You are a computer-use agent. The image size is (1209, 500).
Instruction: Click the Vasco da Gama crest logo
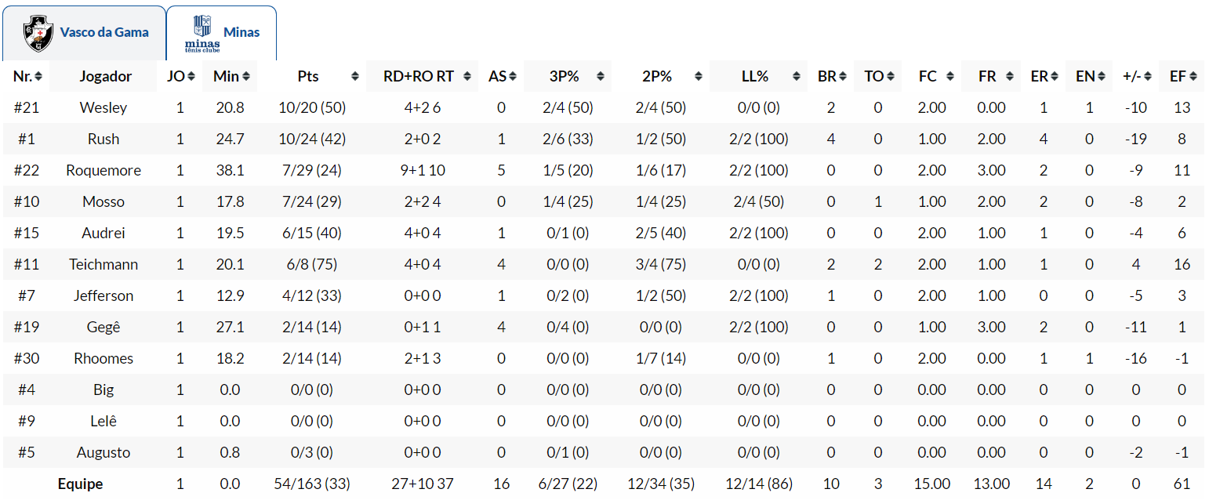[x=37, y=33]
